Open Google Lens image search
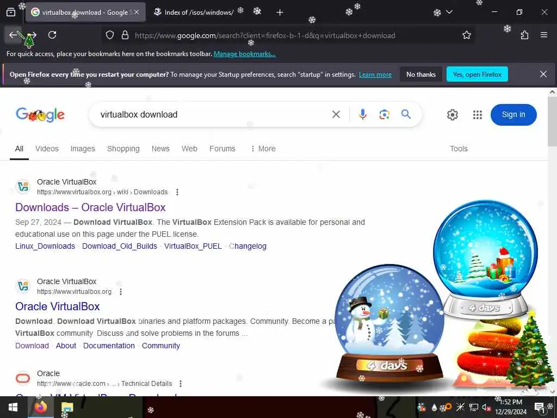 tap(384, 114)
